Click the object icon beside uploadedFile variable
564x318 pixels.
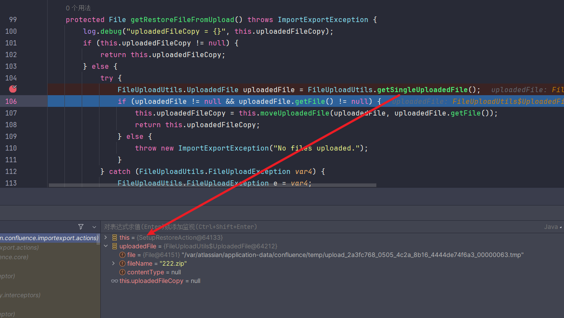115,246
